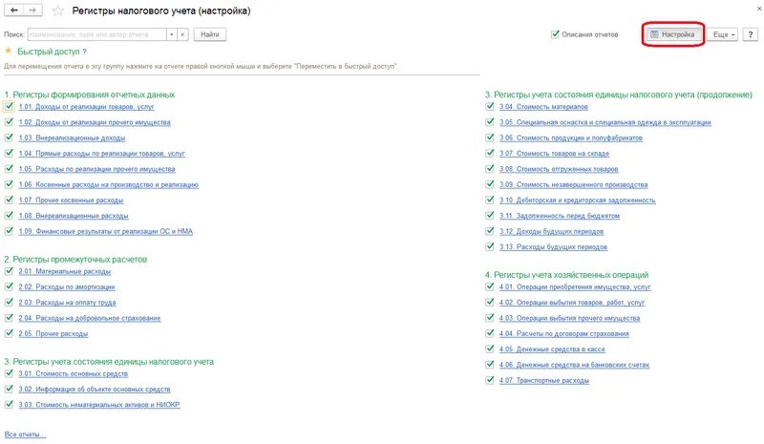Open report 3.11 Задолженность перед бюджетом
The height and width of the screenshot is (444, 764).
tap(560, 216)
